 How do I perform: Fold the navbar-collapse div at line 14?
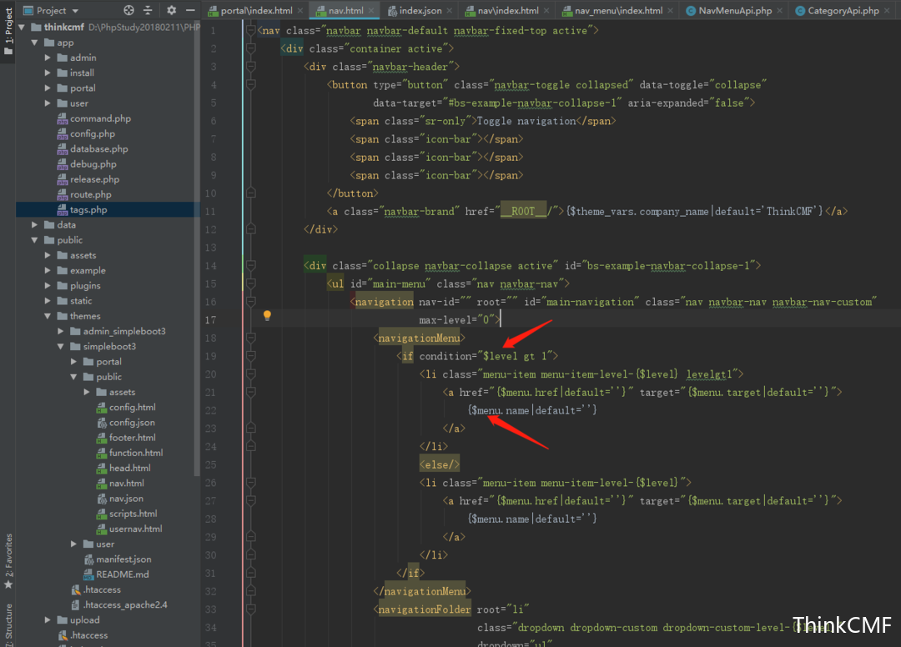point(251,265)
